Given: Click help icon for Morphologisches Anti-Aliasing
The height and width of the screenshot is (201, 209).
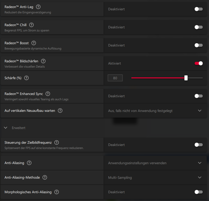Looking at the screenshot, I should click(x=57, y=192).
